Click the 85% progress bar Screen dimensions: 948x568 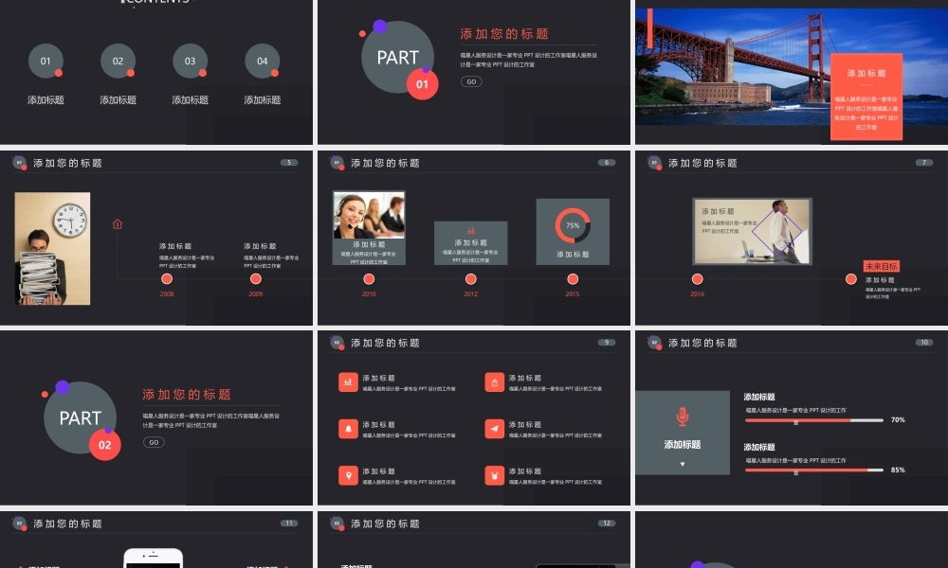pos(813,470)
